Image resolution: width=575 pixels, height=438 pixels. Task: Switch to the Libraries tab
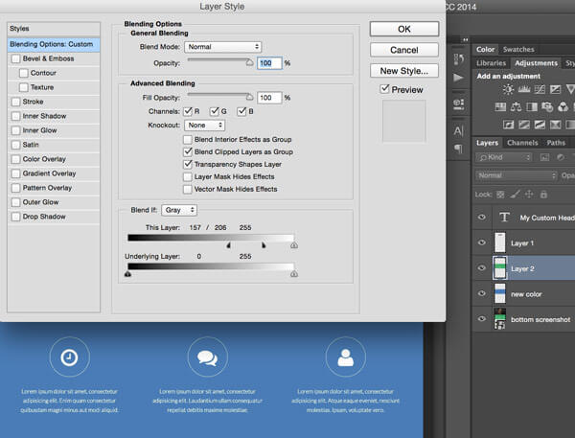coord(491,63)
